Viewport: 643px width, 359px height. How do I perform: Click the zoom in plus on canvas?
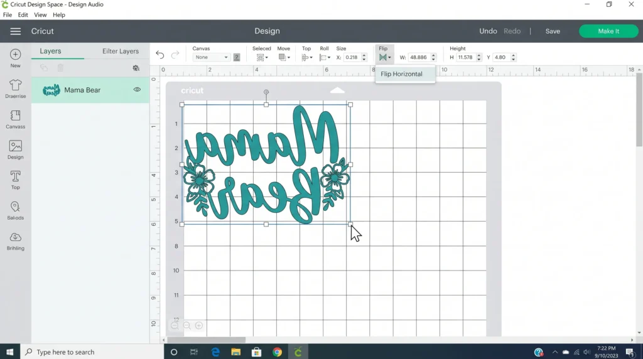pos(199,325)
